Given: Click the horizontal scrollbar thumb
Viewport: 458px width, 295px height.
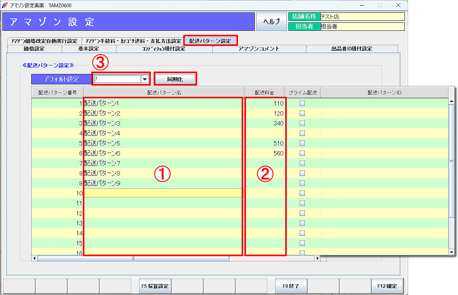Looking at the screenshot, I should point(134,258).
